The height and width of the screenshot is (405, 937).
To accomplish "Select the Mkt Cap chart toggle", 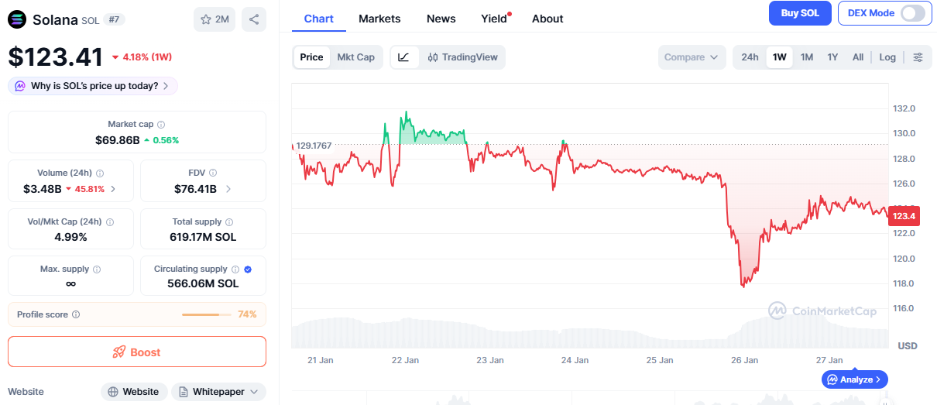I will pyautogui.click(x=355, y=57).
